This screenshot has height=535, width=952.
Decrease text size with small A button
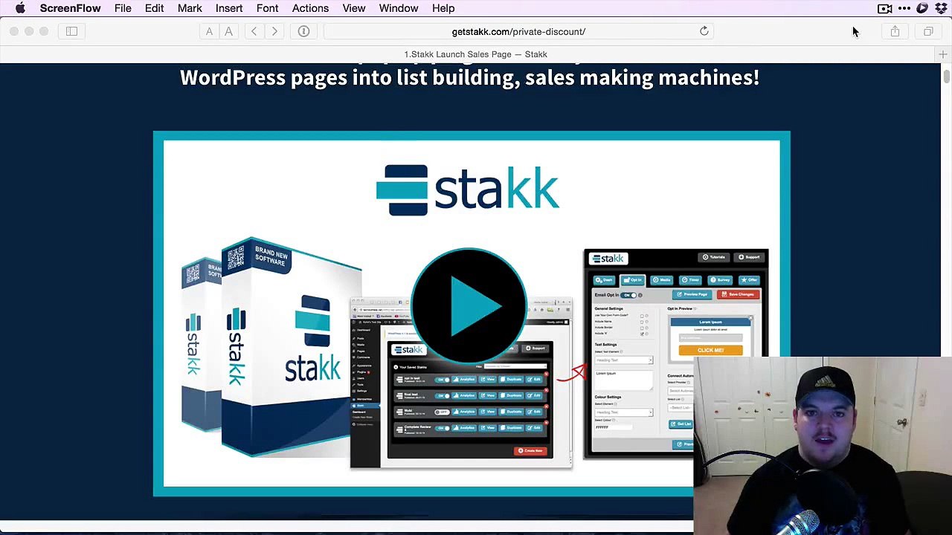click(209, 31)
